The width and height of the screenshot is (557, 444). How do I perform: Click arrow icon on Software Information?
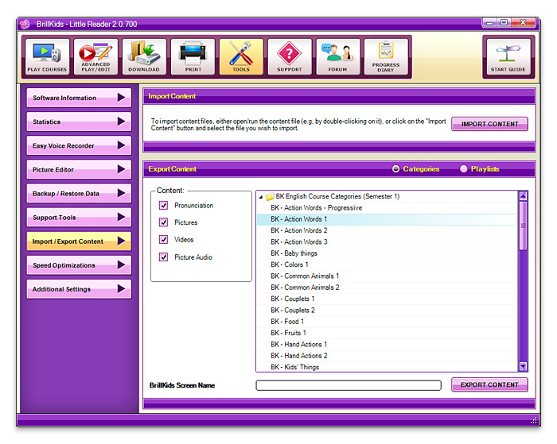pyautogui.click(x=121, y=98)
